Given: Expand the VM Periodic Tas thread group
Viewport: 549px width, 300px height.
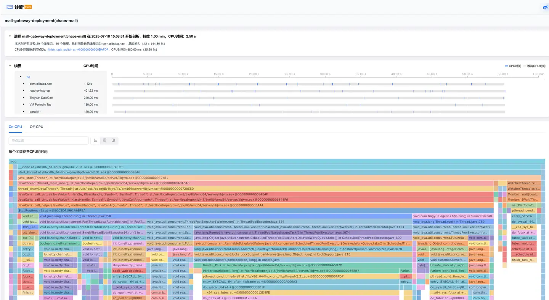Looking at the screenshot, I should 24,105.
